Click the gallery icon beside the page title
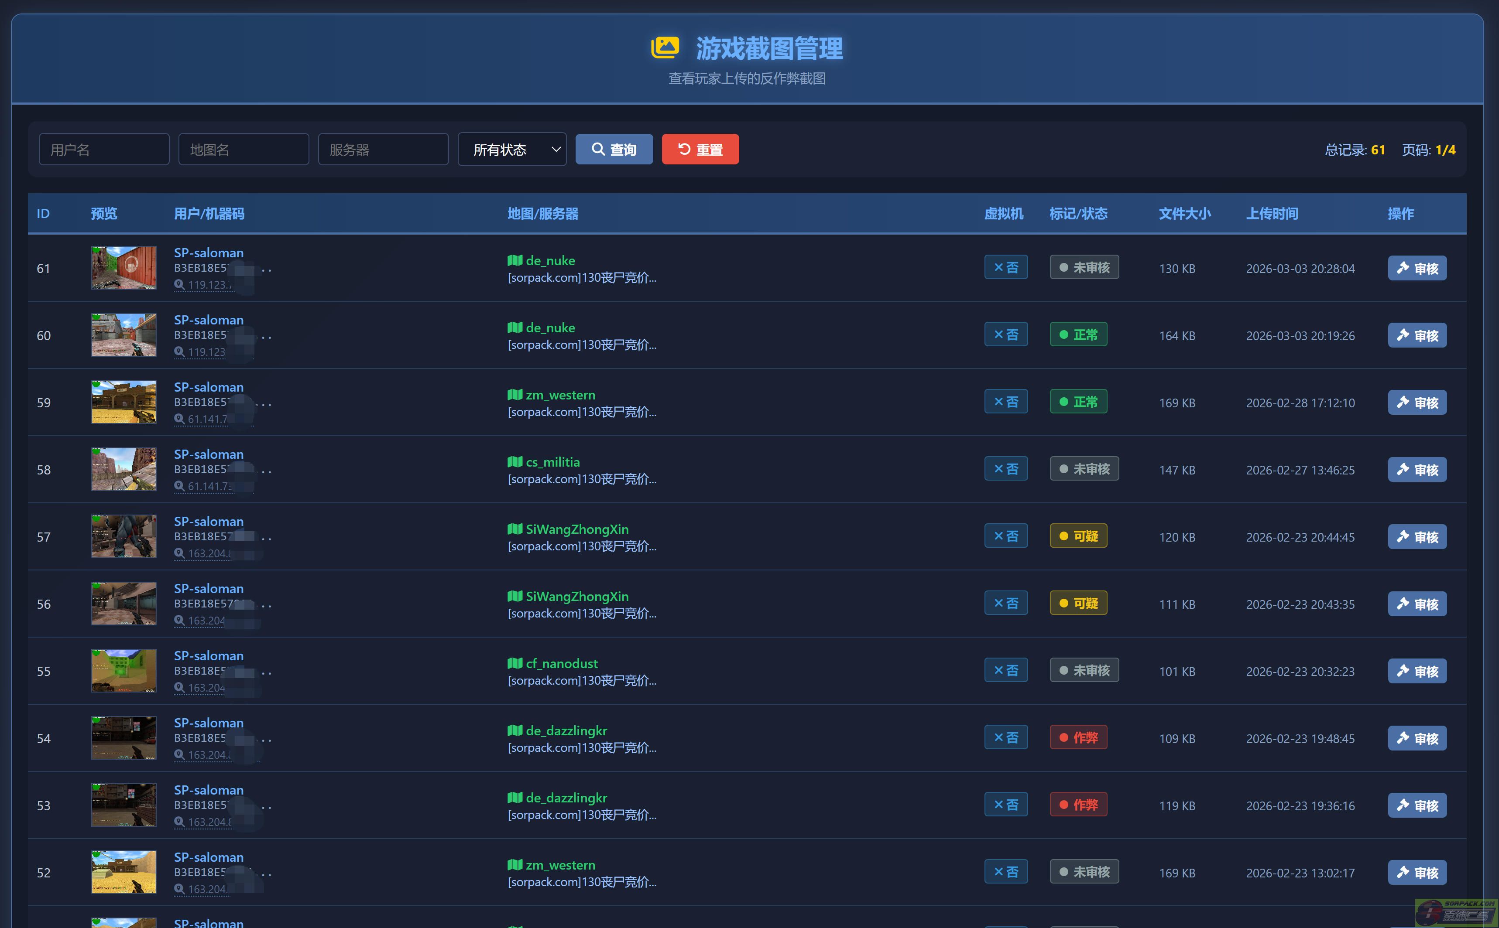Screen dimensions: 1499x928 pyautogui.click(x=665, y=48)
